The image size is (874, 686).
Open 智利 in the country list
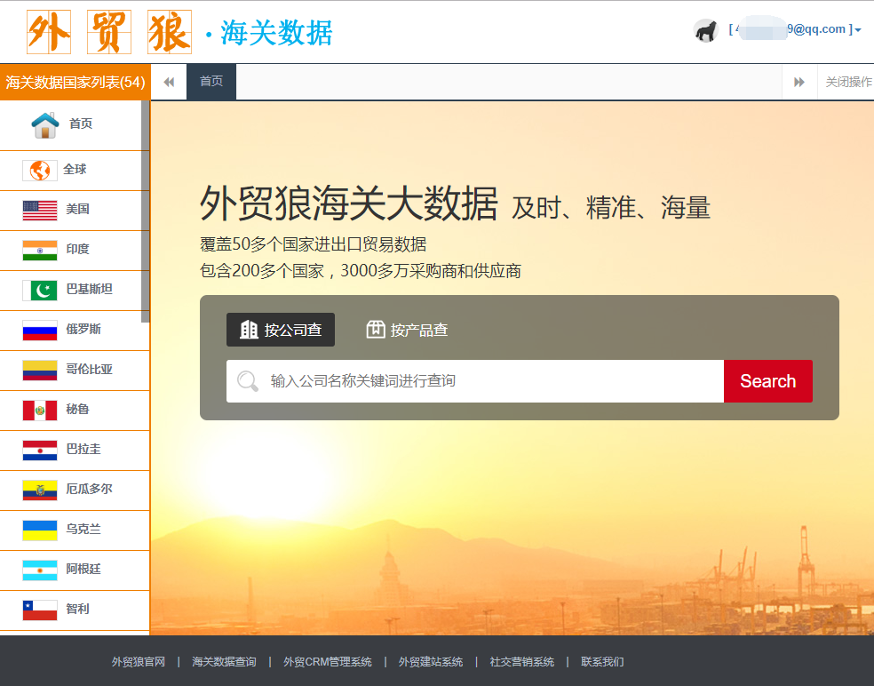coord(75,610)
